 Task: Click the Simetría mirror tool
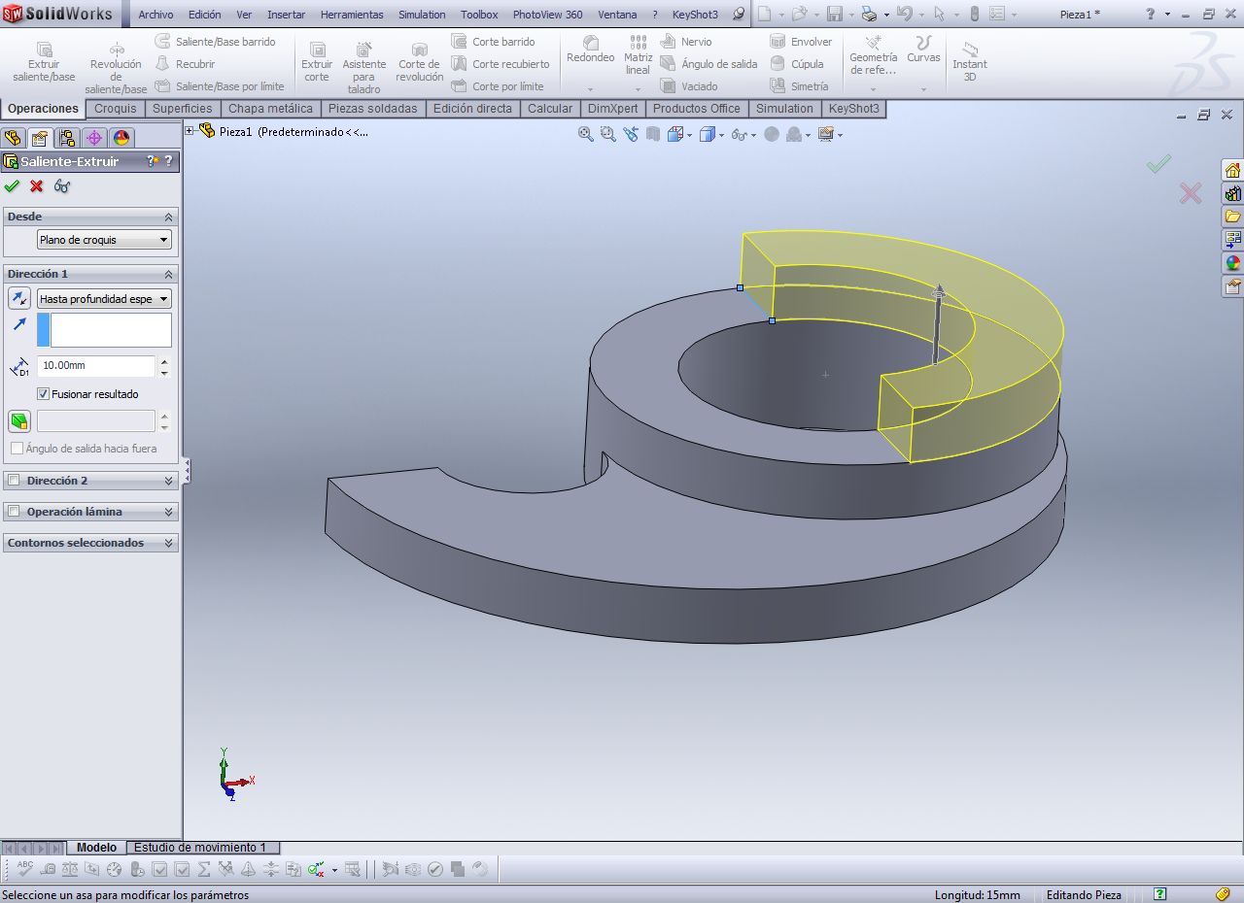[799, 86]
